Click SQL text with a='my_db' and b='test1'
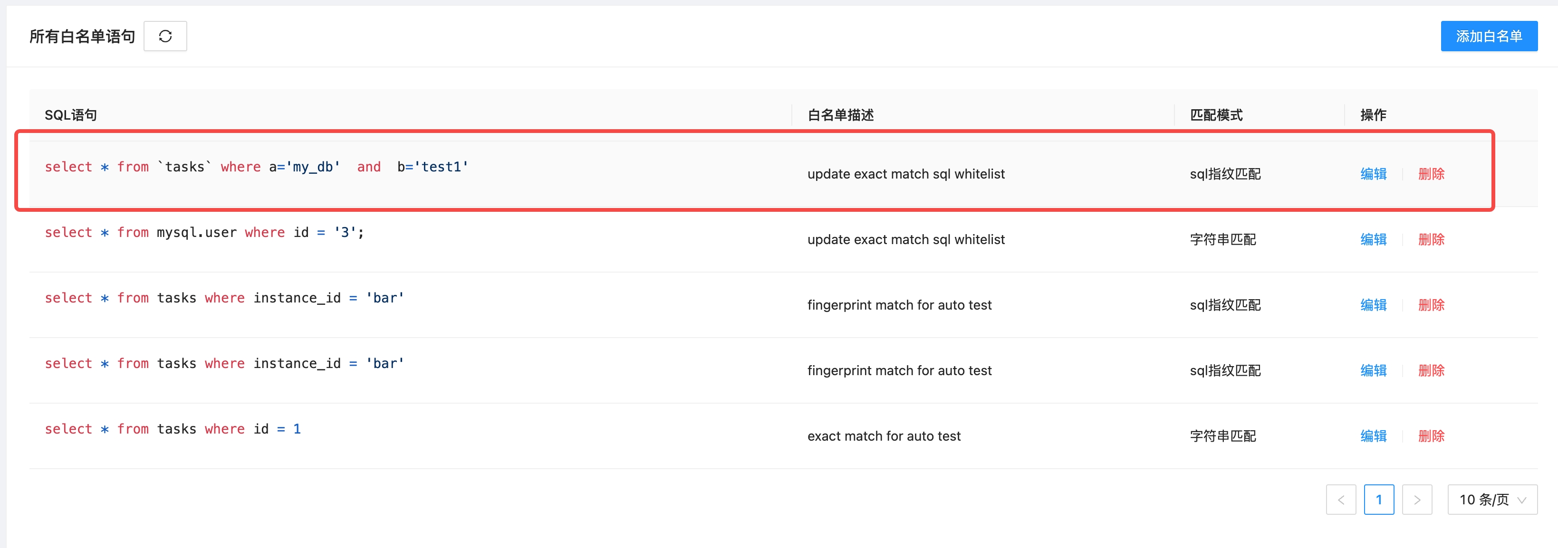The height and width of the screenshot is (548, 1558). 257,167
